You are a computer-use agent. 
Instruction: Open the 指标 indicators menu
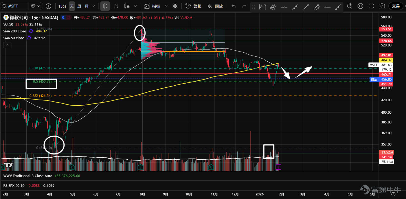[x=152, y=6]
